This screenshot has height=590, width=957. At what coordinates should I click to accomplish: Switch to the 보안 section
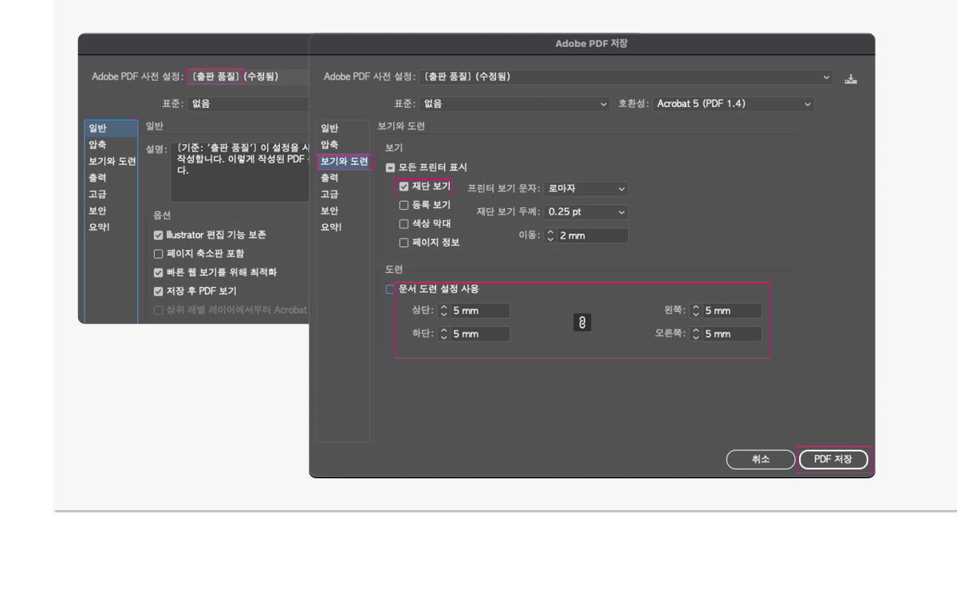pos(329,210)
